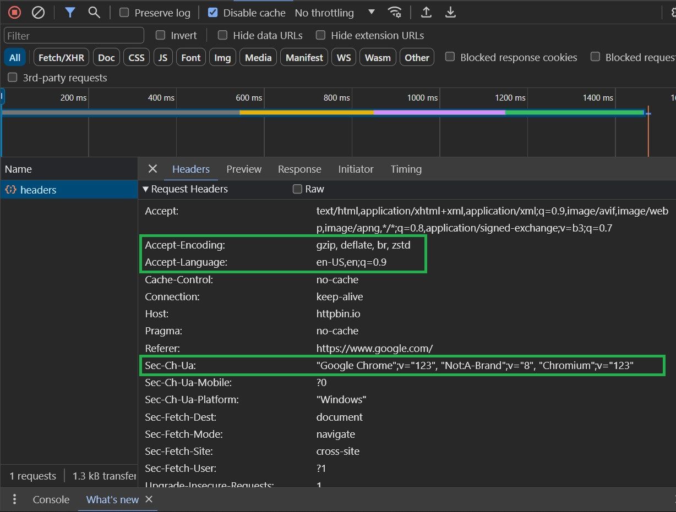
Task: Import HAR file upload icon
Action: coord(426,12)
